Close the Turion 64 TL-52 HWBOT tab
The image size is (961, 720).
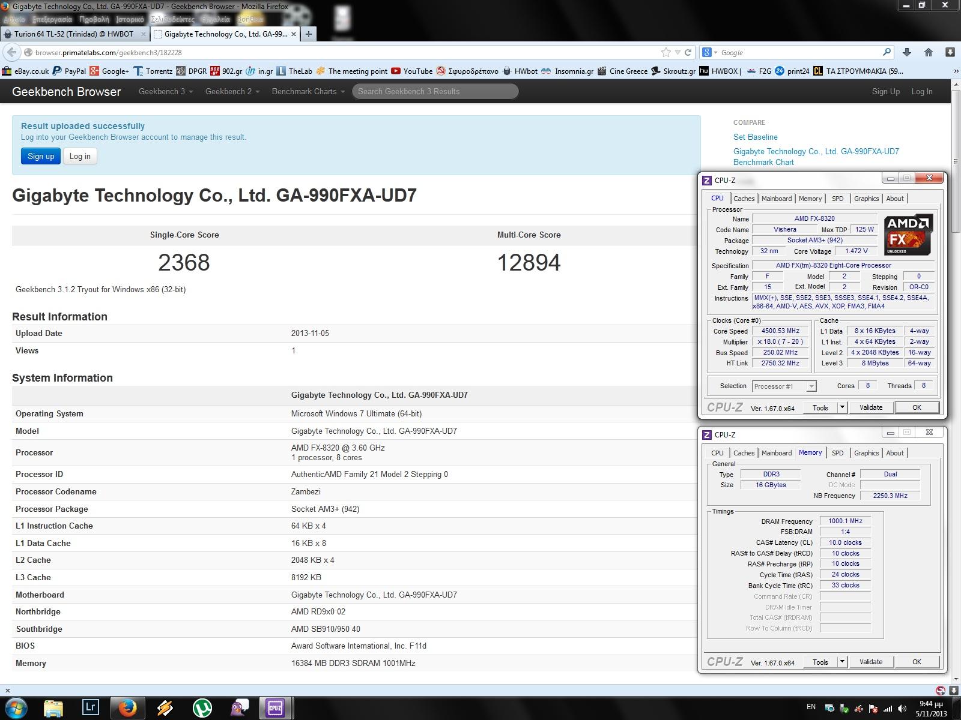143,34
